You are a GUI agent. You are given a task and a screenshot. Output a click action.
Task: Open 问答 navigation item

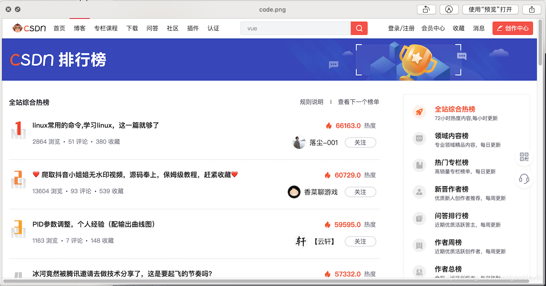pos(152,28)
